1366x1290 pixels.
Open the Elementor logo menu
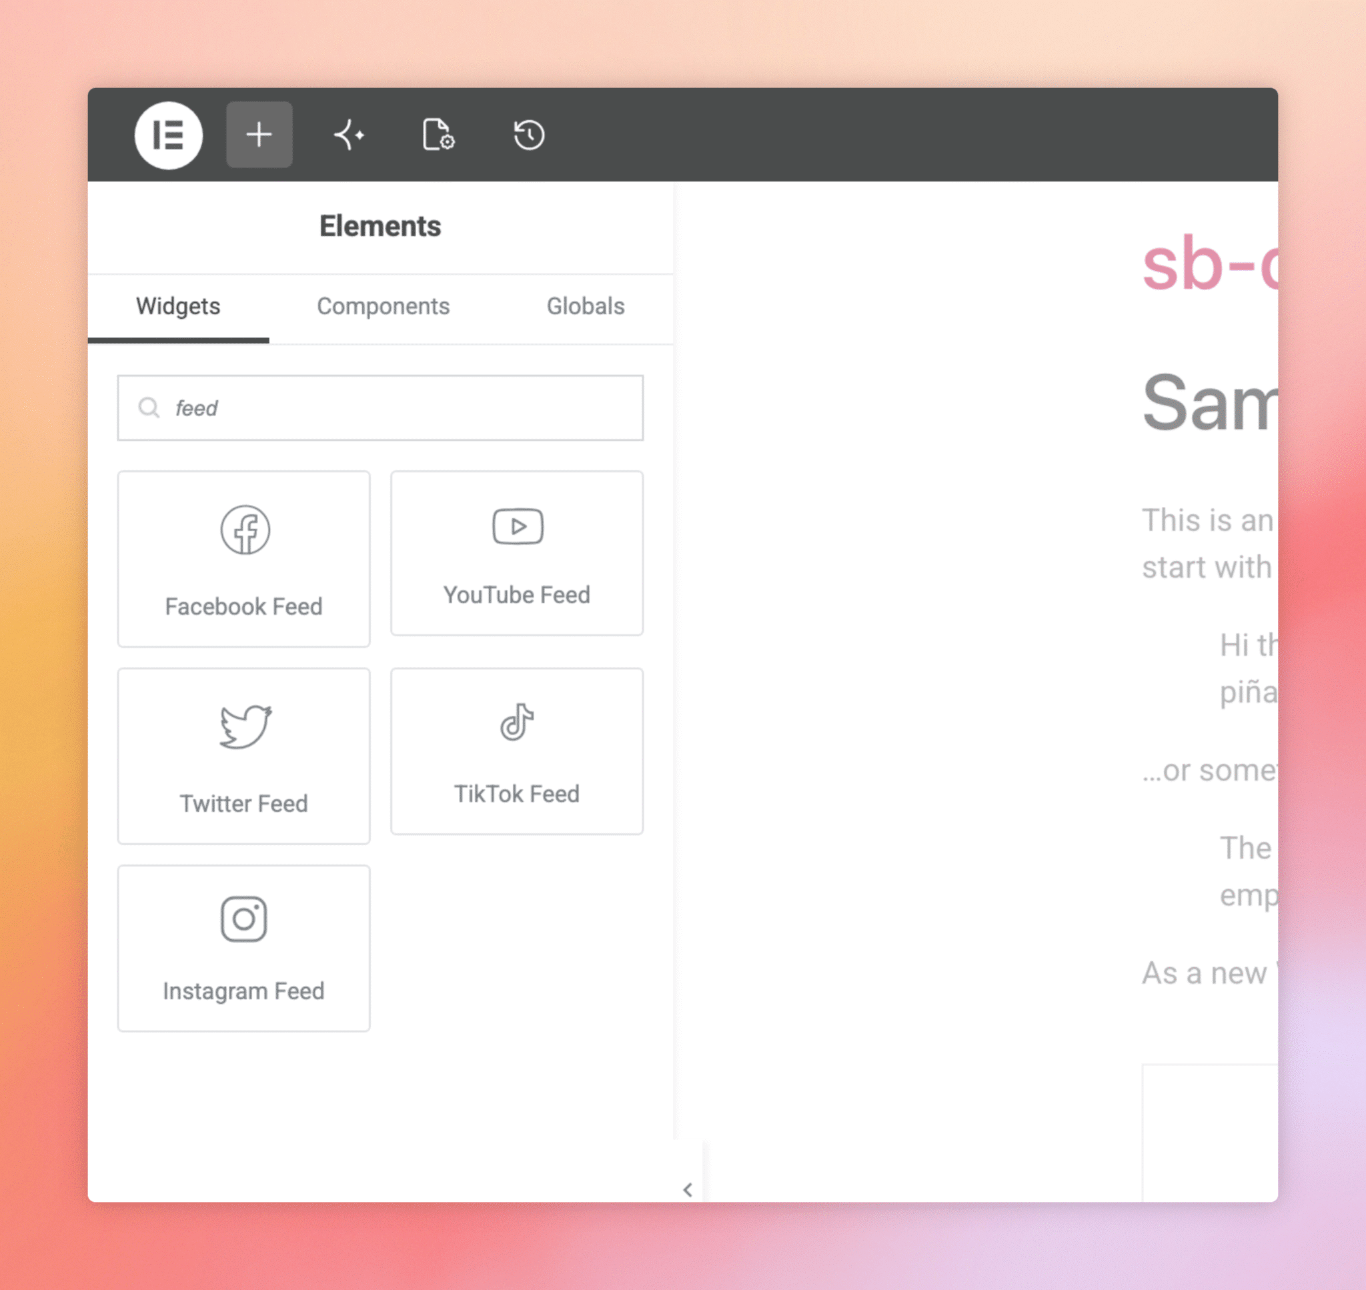169,135
